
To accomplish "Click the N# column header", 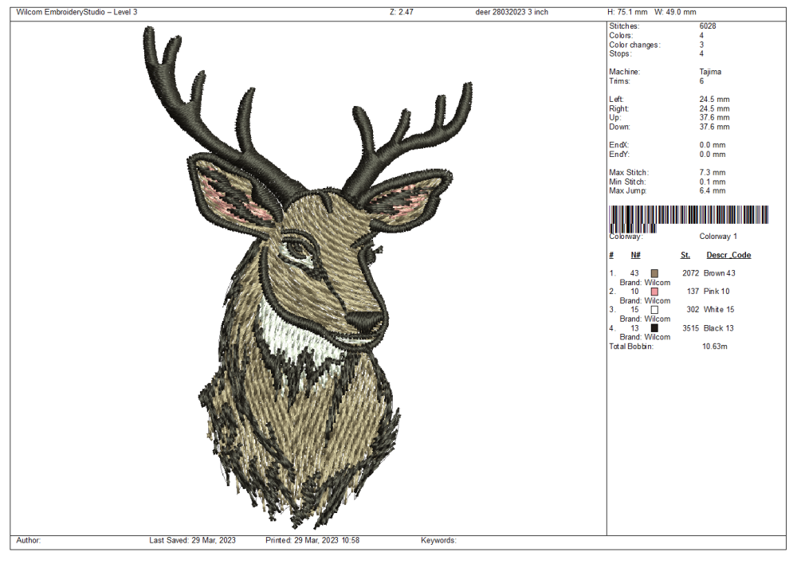I will (x=635, y=256).
